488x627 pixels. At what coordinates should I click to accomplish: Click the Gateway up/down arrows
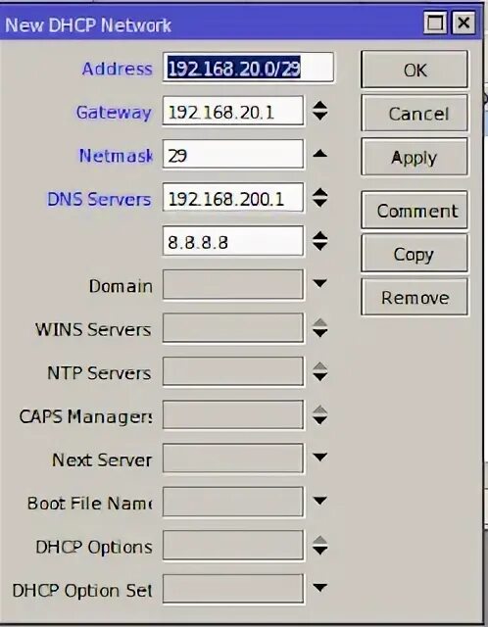(320, 111)
